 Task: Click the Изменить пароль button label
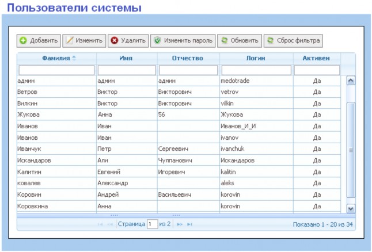(x=188, y=40)
